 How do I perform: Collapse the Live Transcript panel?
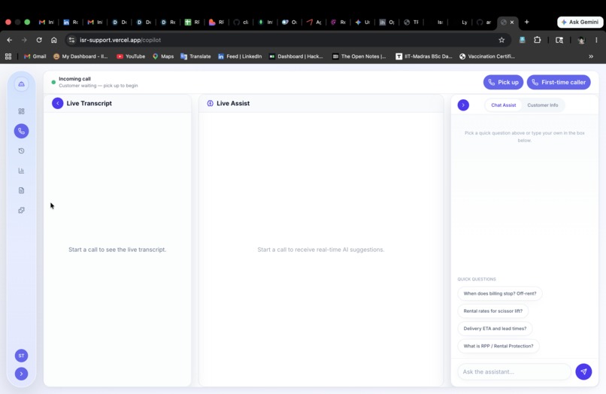[58, 103]
